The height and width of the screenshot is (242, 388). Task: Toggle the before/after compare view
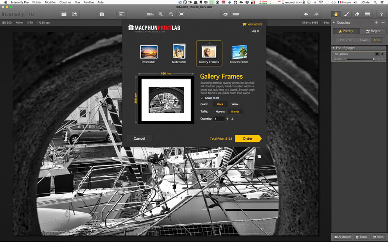[x=236, y=14]
